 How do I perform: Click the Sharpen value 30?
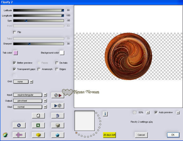coord(68,44)
